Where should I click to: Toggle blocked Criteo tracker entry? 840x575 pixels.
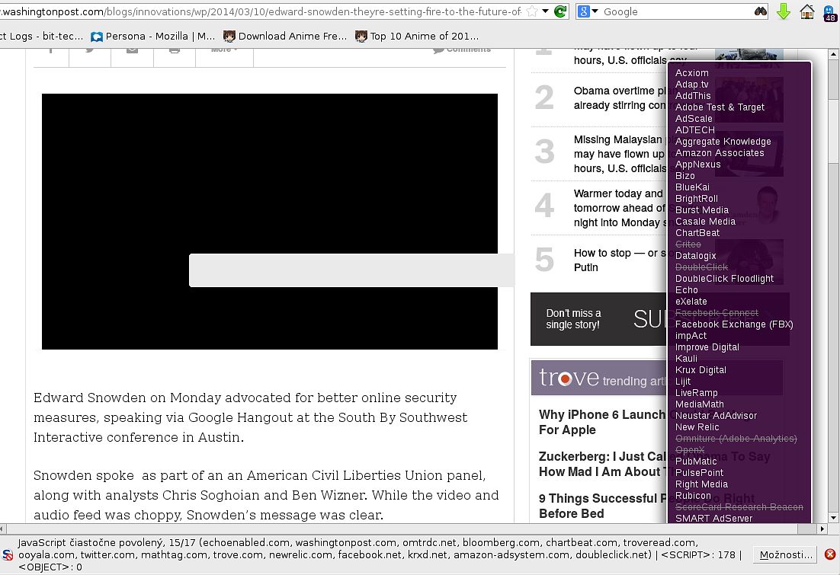point(688,244)
